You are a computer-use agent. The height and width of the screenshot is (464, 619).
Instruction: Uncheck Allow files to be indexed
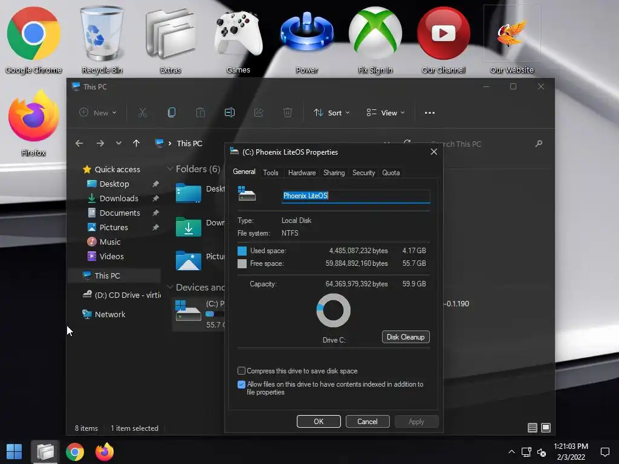click(x=241, y=384)
